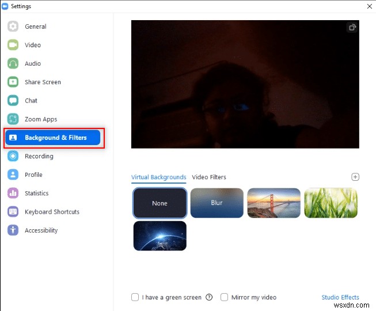Open the Audio settings section
This screenshot has width=376, height=311.
coord(33,63)
